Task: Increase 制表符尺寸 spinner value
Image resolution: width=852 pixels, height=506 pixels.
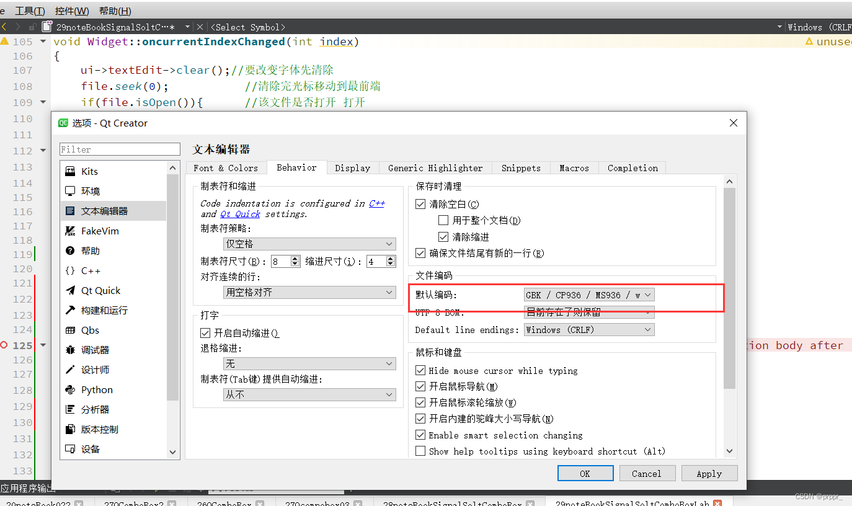Action: (x=295, y=259)
